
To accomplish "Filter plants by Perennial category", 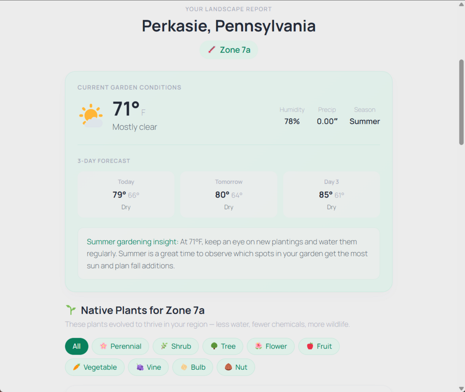I will [120, 346].
